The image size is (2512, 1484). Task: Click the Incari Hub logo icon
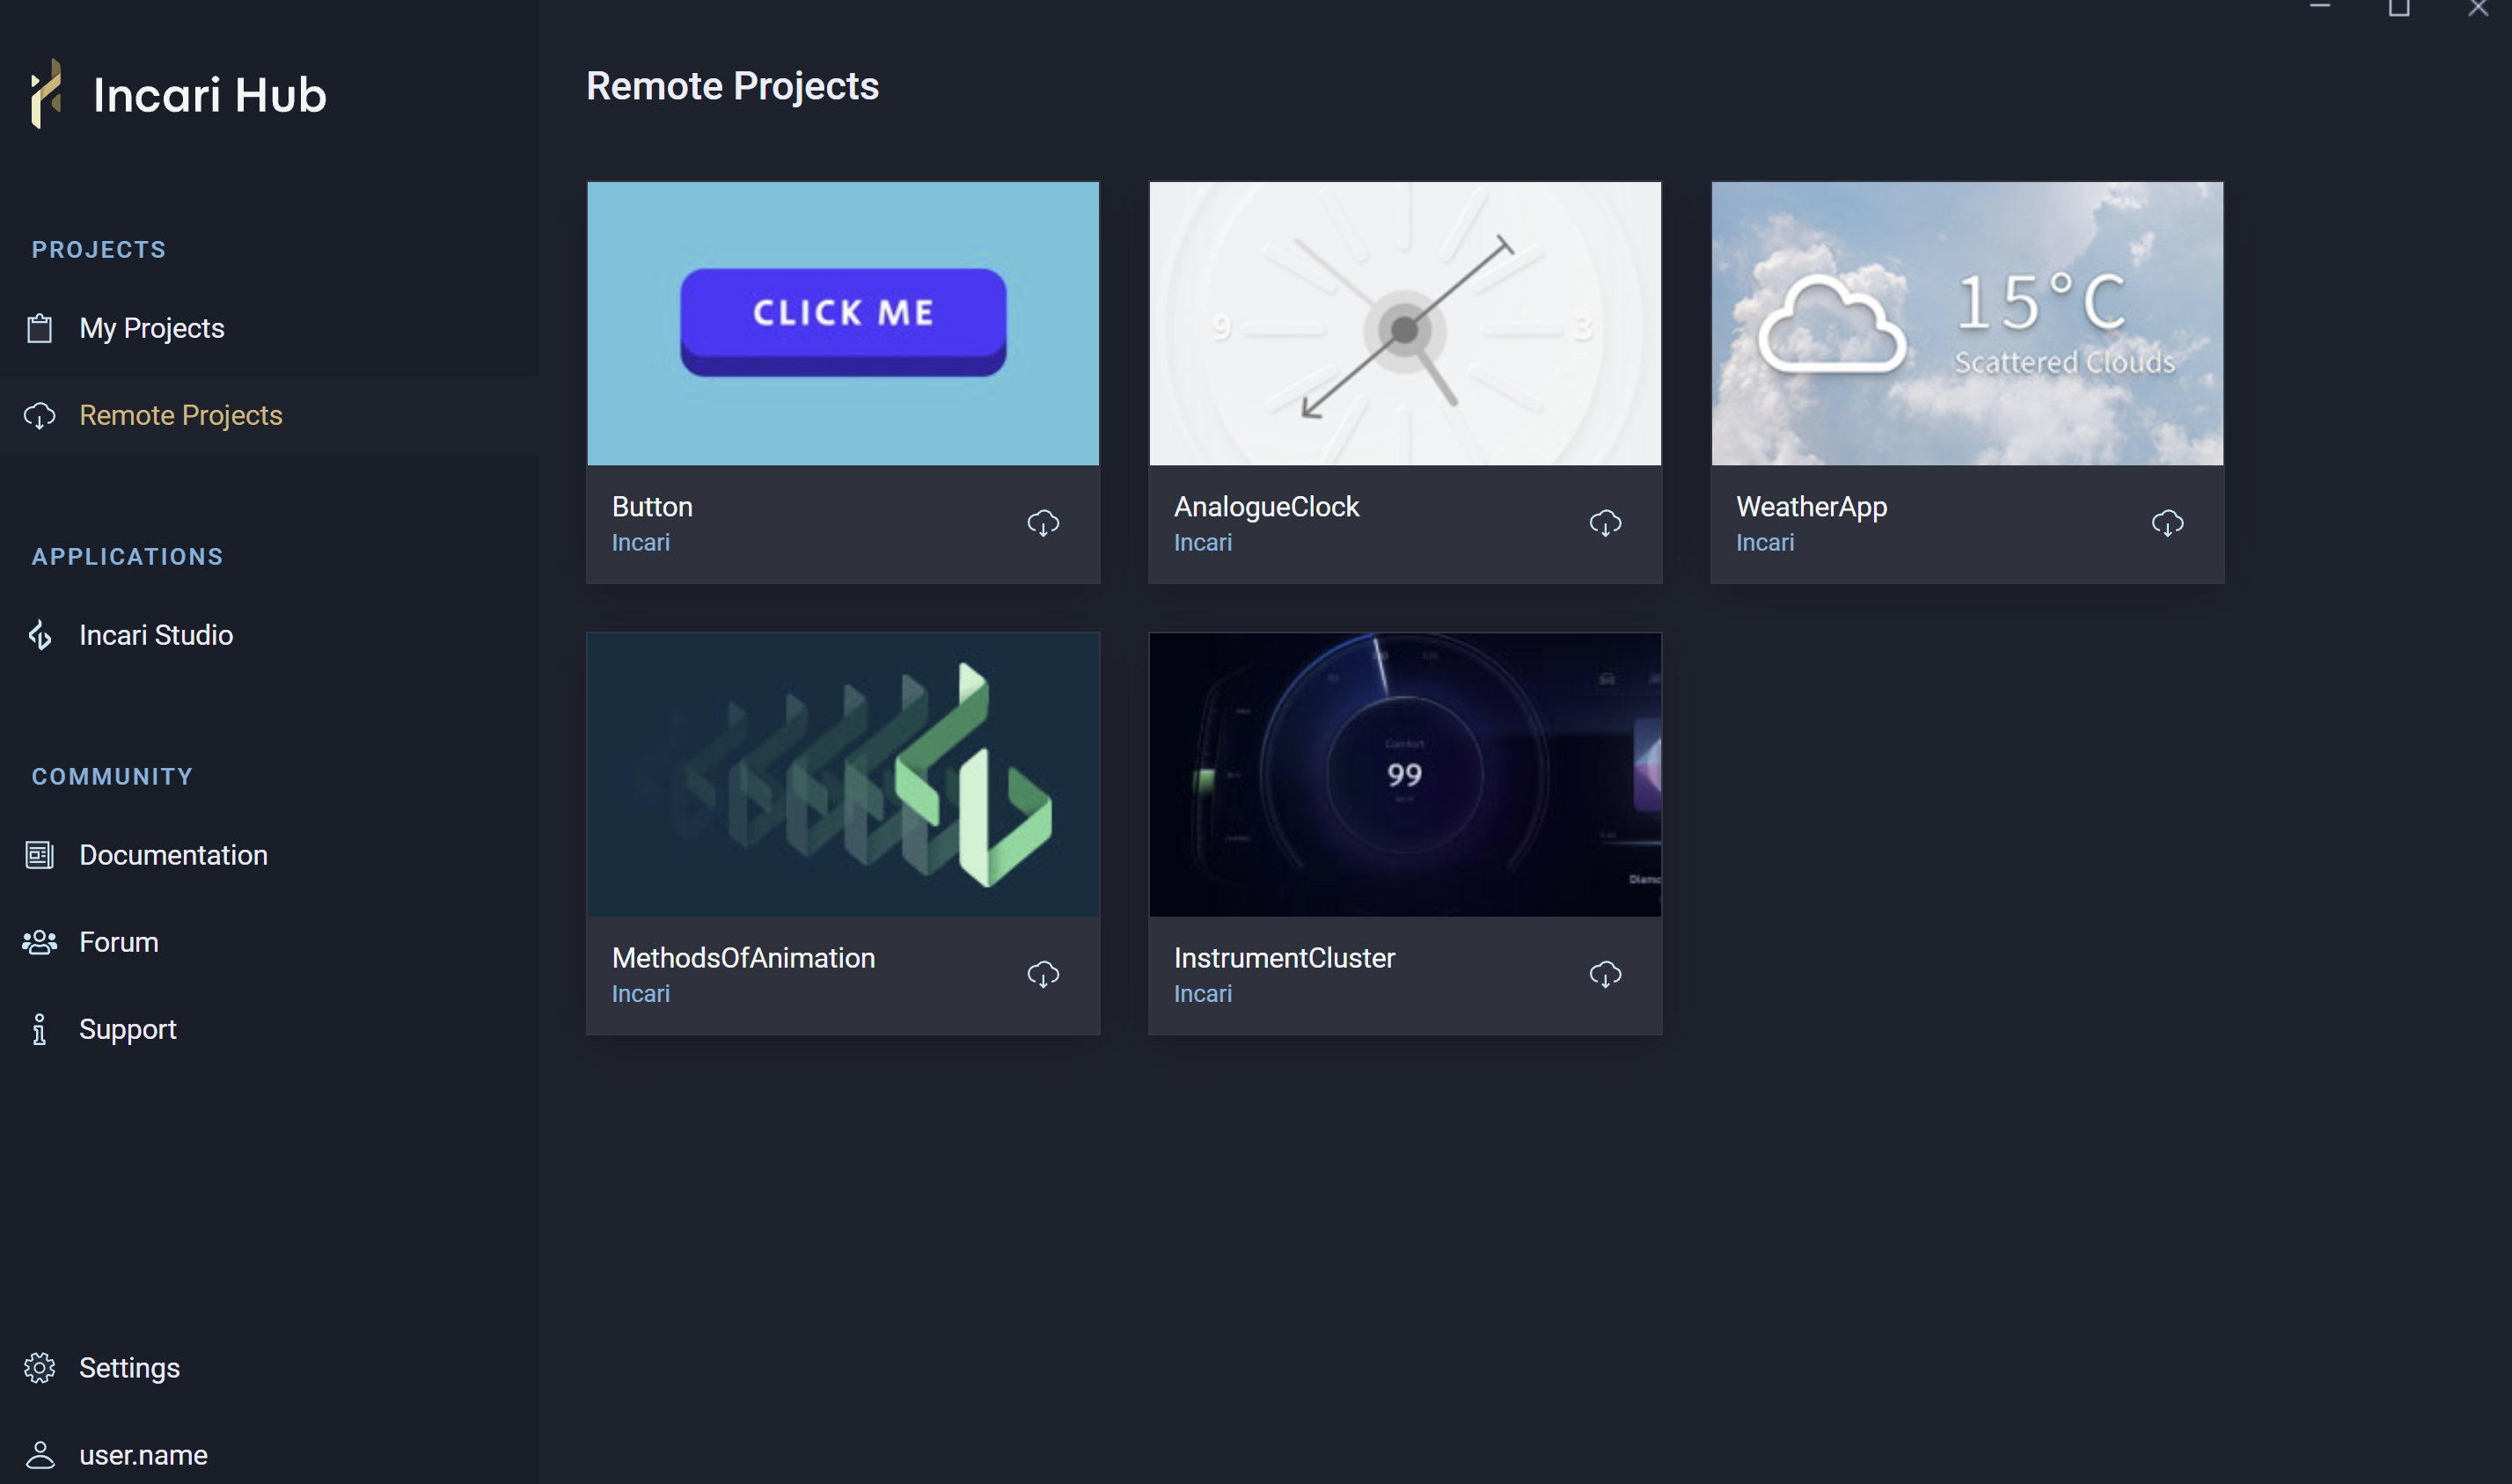(x=46, y=94)
